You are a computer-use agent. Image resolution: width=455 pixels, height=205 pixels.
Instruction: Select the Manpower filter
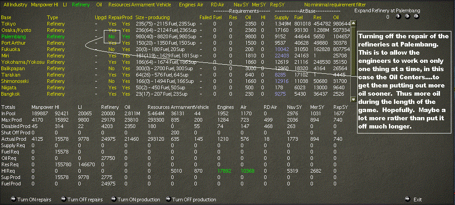[x=42, y=5]
